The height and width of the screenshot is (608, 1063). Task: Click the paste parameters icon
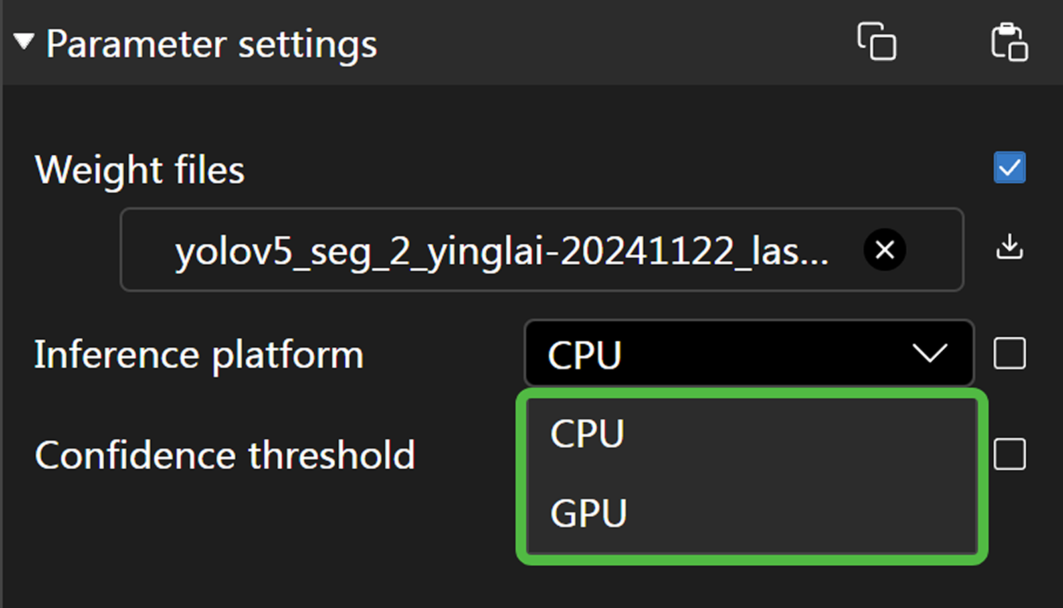pos(1009,42)
